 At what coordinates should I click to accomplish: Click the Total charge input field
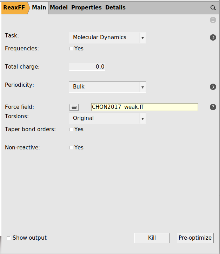point(87,67)
